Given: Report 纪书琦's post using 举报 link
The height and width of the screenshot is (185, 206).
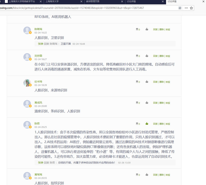Looking at the screenshot, I should click(x=168, y=82).
